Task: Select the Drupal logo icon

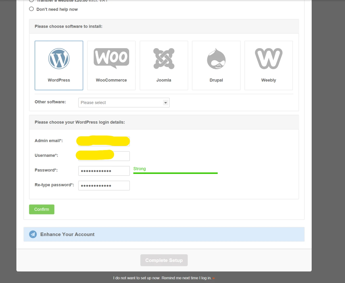Action: click(216, 59)
